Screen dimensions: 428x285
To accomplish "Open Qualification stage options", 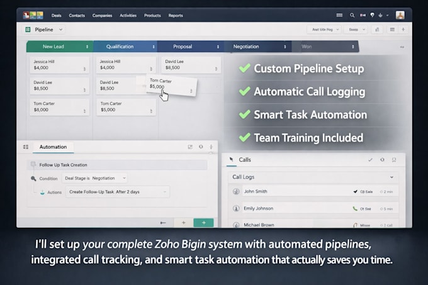I will click(154, 47).
